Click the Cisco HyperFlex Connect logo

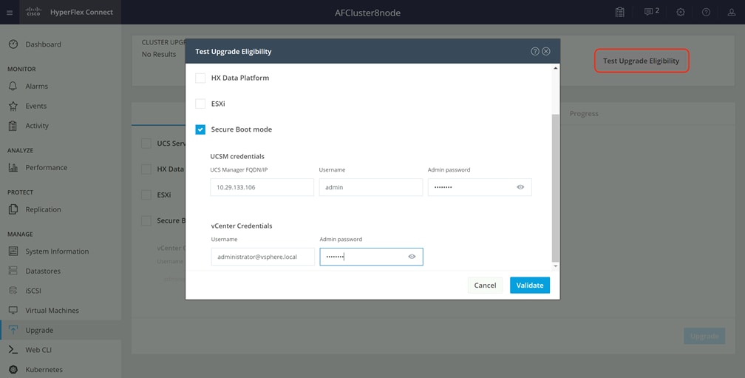[69, 13]
